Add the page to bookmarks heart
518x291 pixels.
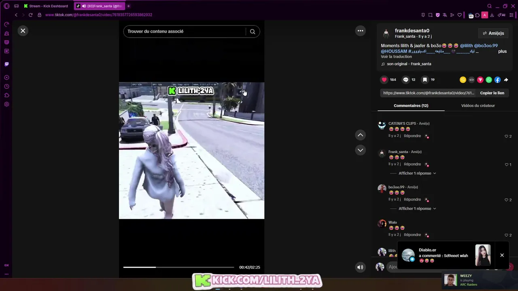[459, 15]
